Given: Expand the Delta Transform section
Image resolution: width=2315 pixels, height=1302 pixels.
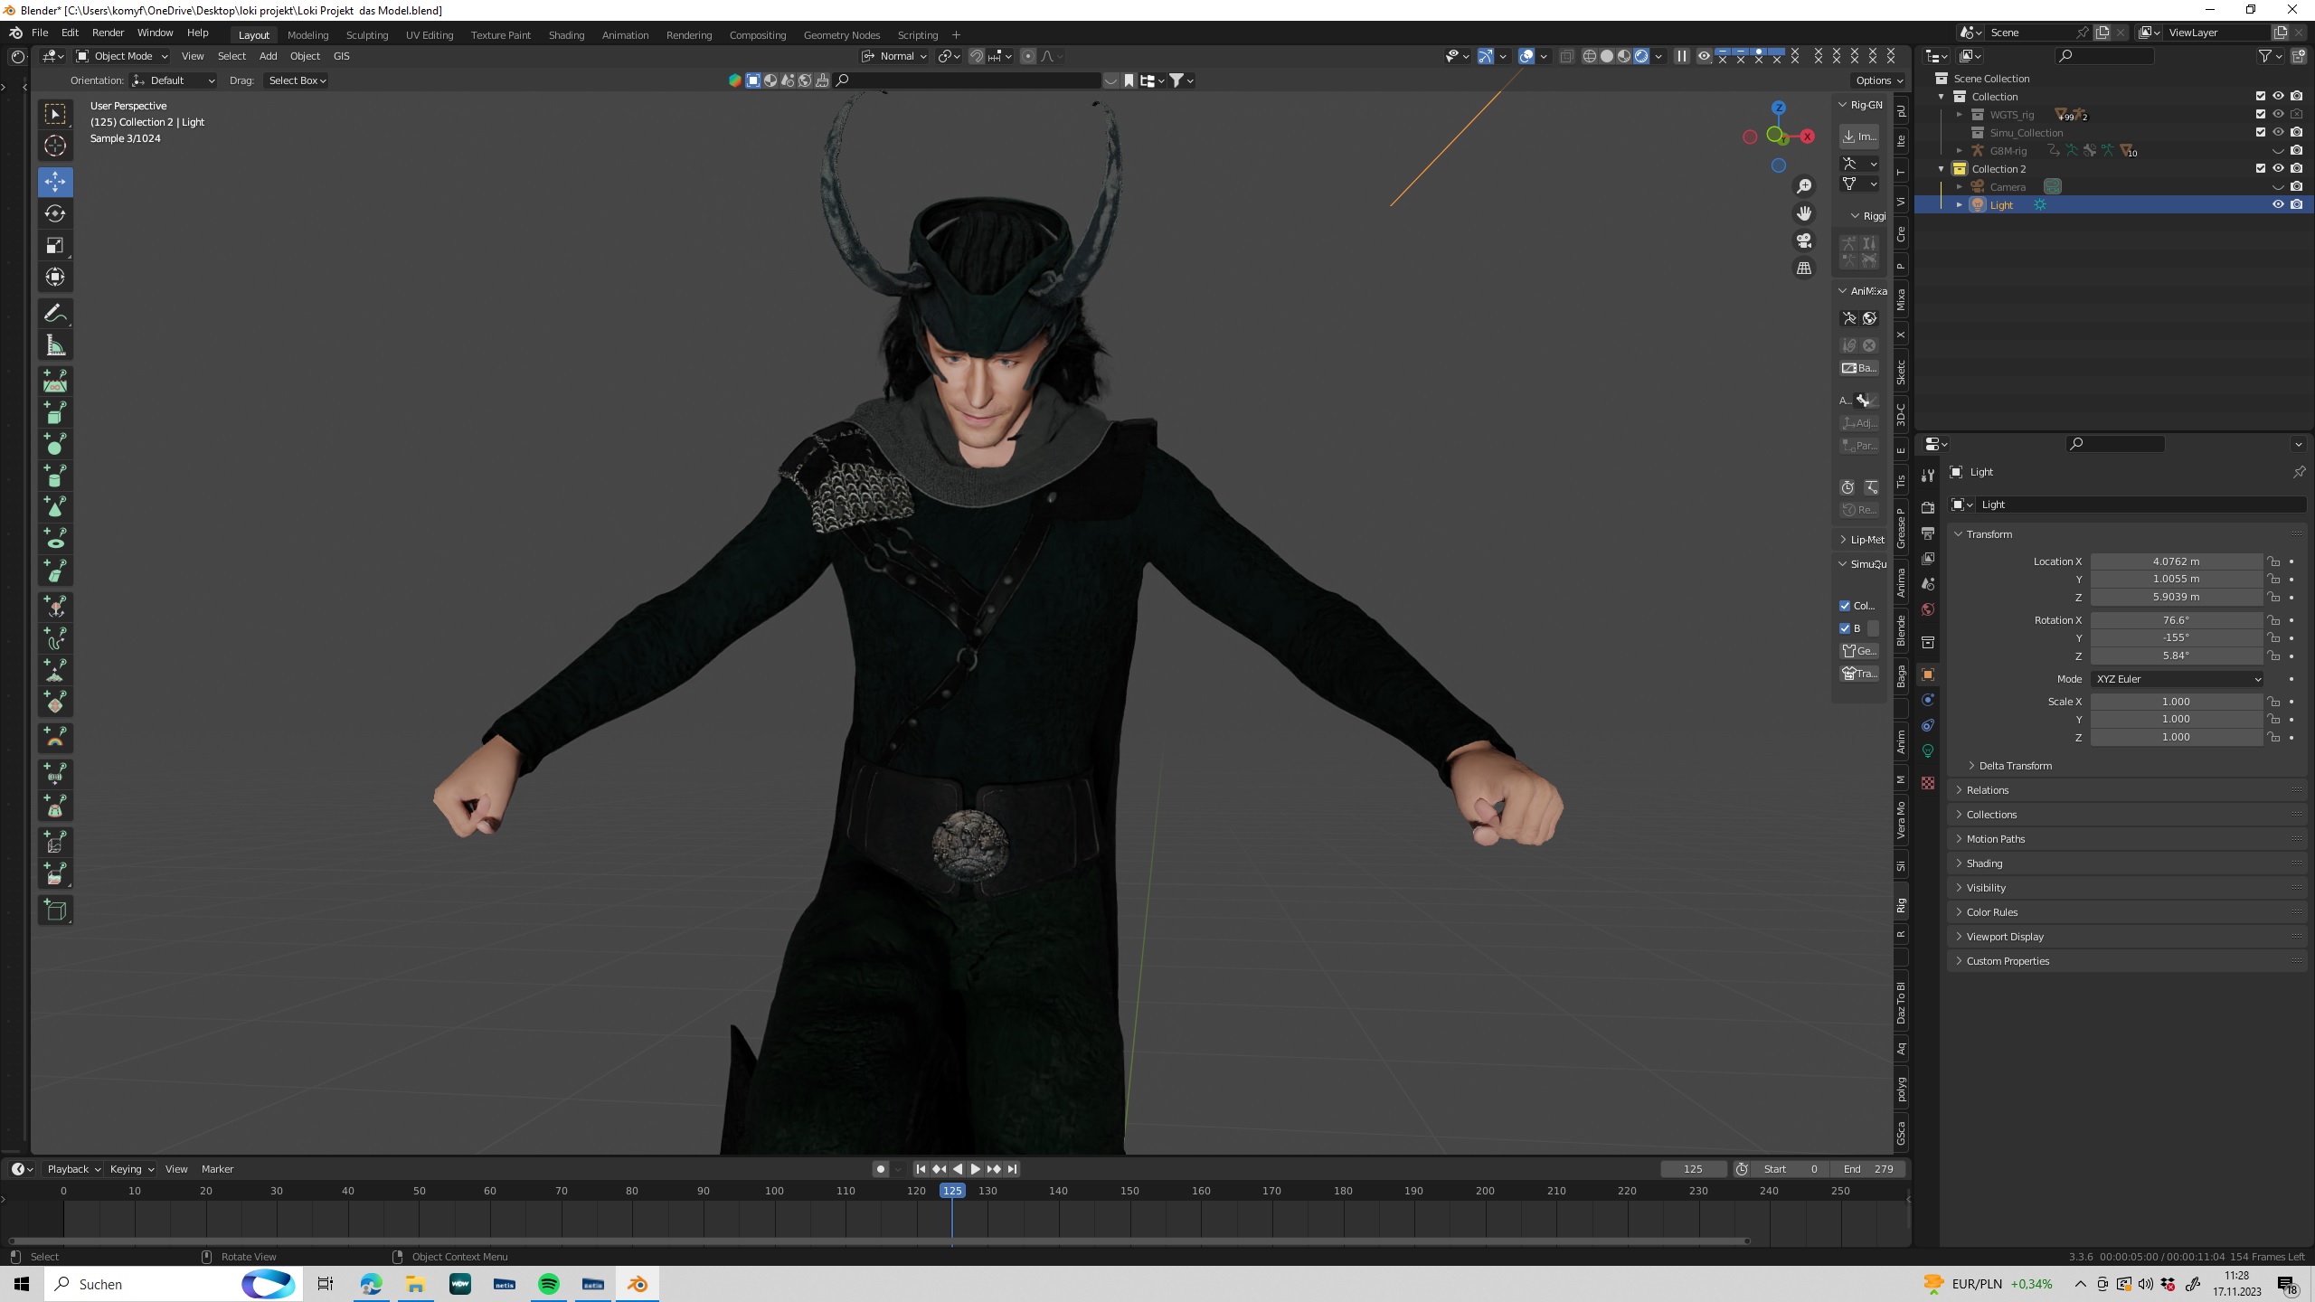Looking at the screenshot, I should tap(2015, 766).
